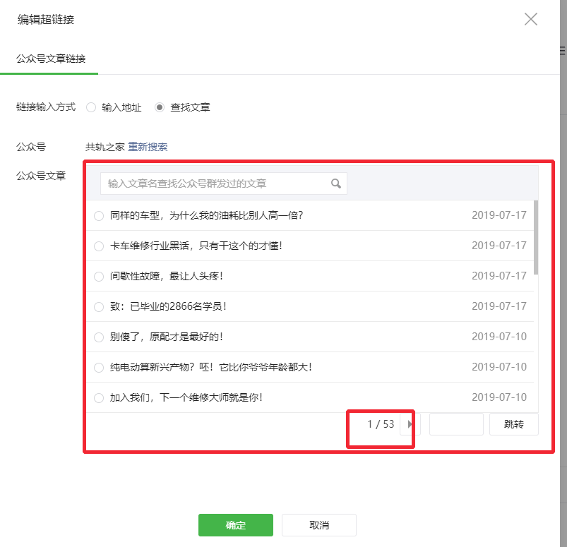Select article 致：已毕业的2866名学员！
The width and height of the screenshot is (567, 547).
(x=99, y=307)
